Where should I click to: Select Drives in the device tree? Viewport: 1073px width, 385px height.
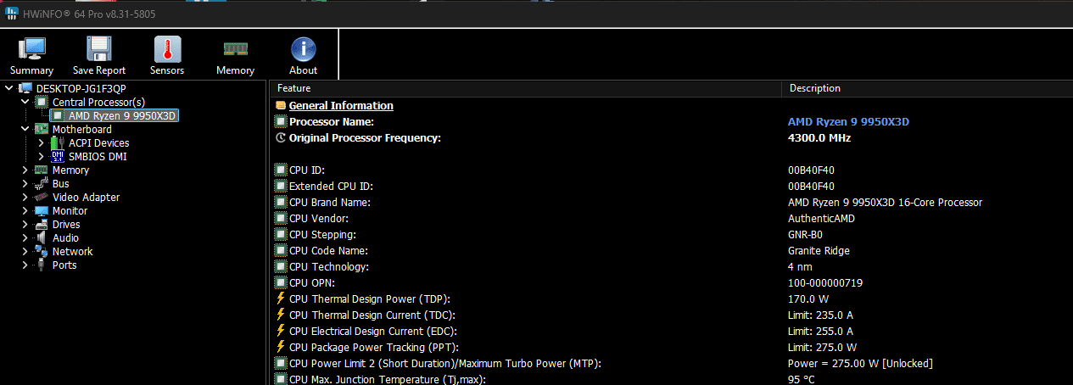click(66, 224)
